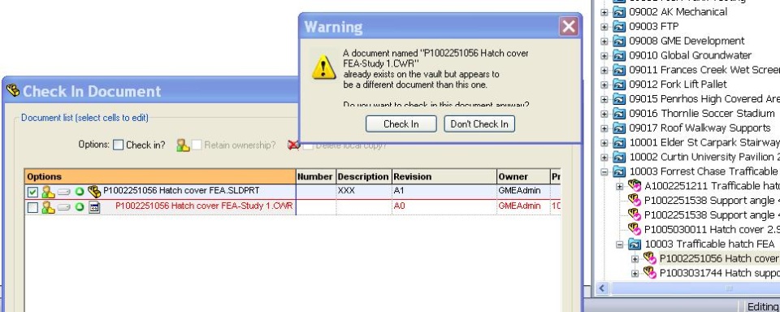The image size is (780, 312).
Task: Check the checkbox for Hatch cover FEA-Study 1.CWR row
Action: (32, 207)
